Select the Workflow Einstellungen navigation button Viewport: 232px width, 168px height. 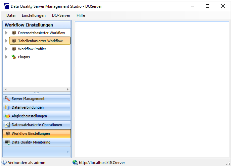37,133
